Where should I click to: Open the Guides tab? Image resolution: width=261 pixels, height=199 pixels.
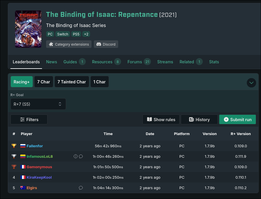[x=74, y=62]
